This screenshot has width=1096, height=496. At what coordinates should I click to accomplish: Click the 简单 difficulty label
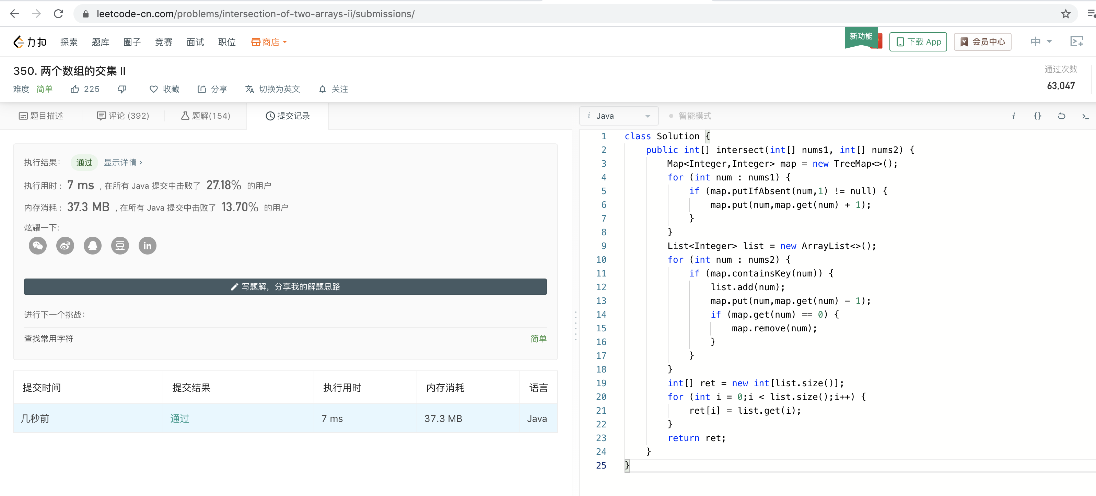tap(44, 89)
